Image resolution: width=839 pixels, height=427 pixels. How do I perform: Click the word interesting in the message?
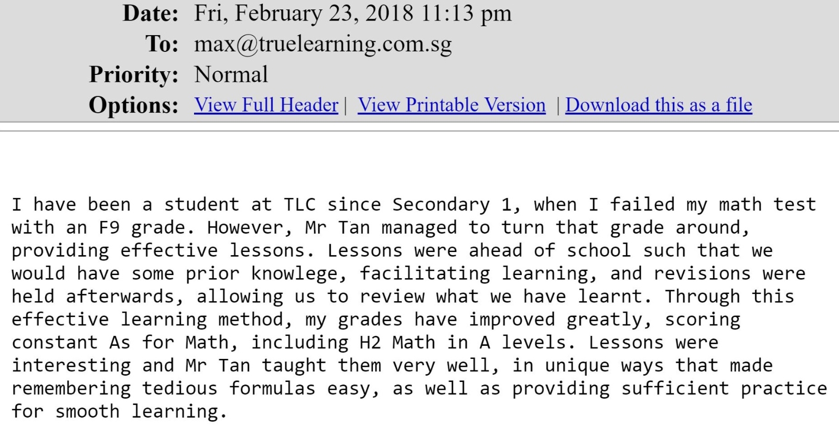71,366
